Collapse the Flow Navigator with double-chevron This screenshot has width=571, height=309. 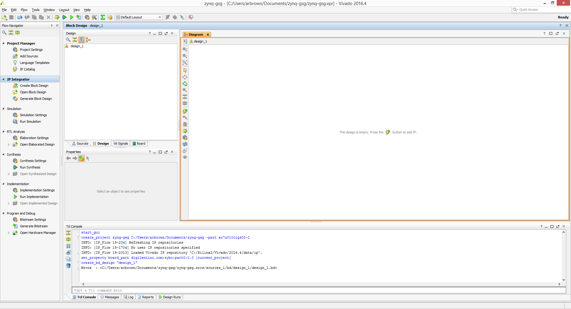(57, 26)
